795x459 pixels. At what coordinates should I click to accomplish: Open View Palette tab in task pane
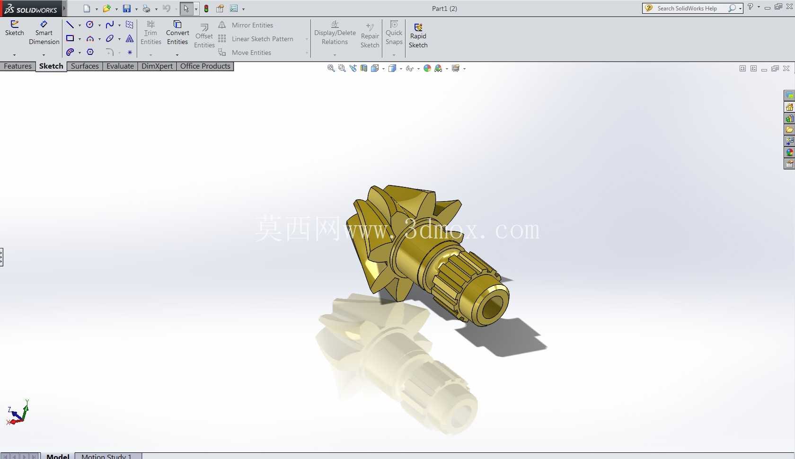click(789, 141)
